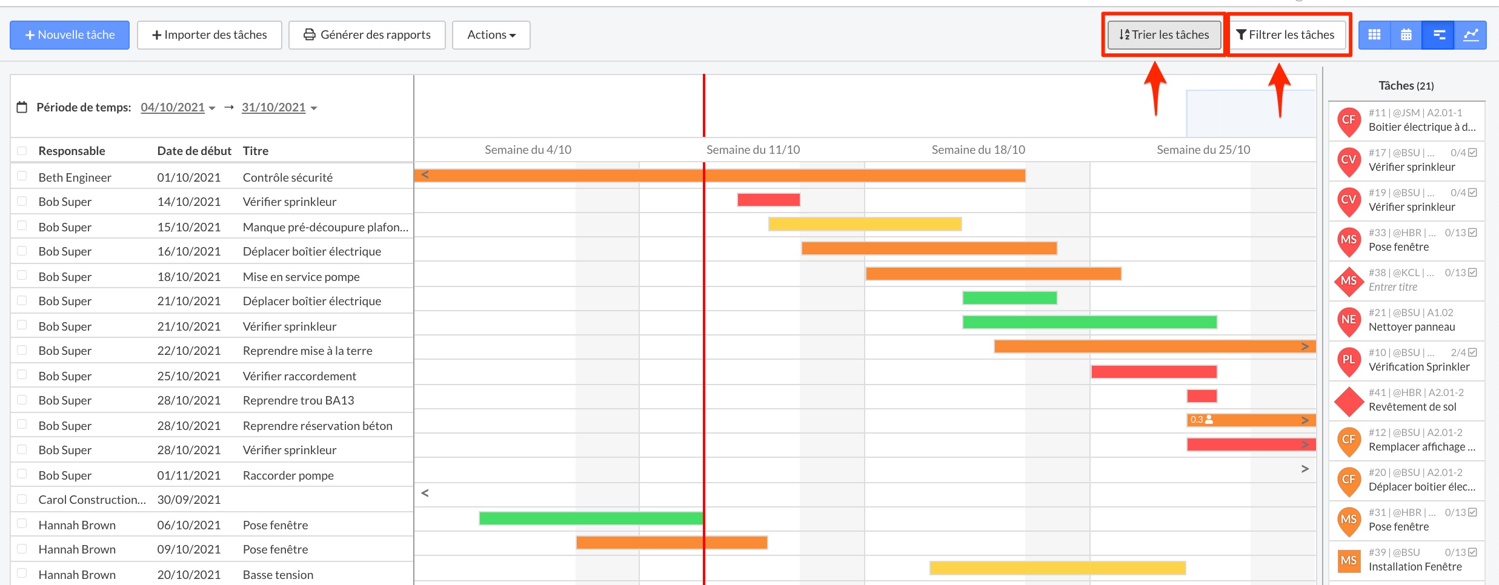The image size is (1499, 585).
Task: Click Générer des rapports button
Action: coord(367,35)
